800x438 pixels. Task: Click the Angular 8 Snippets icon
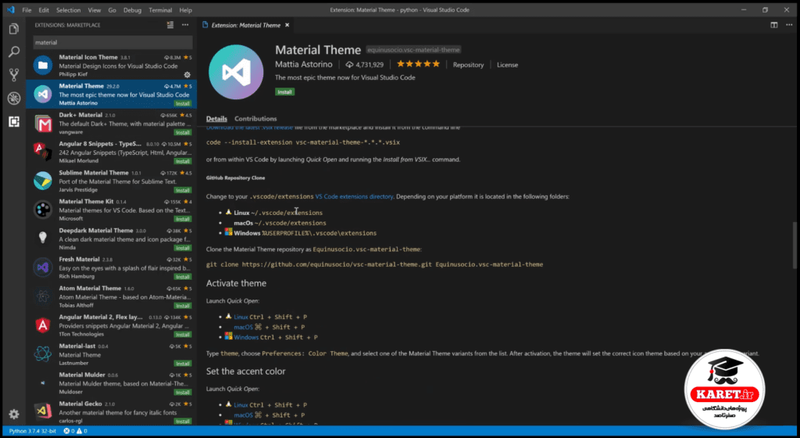[43, 152]
